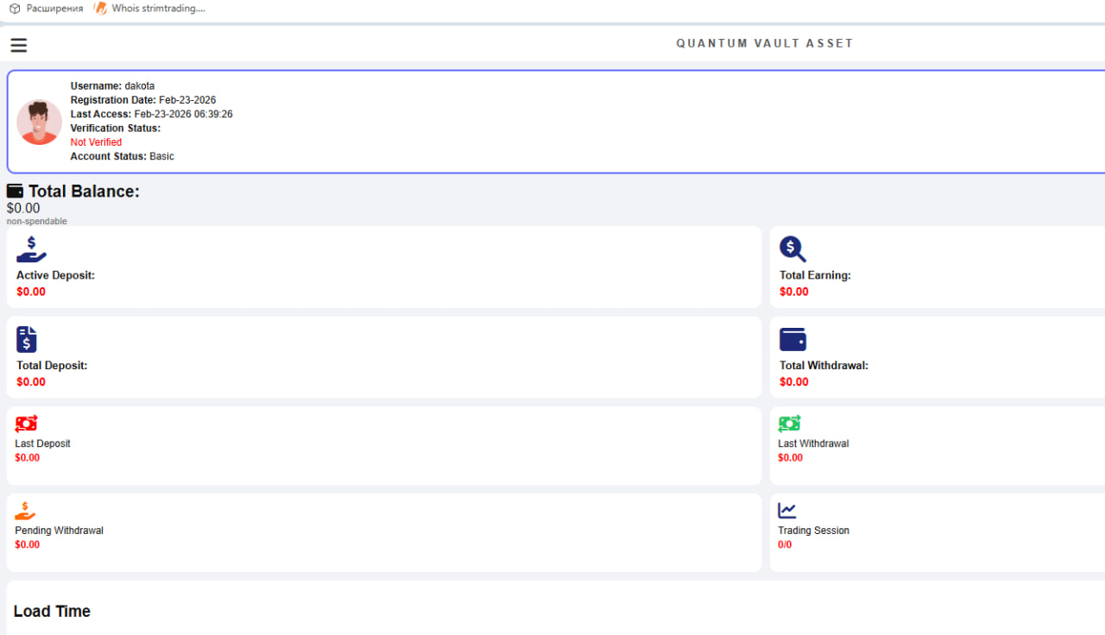Click the Total Withdrawal wallet icon

click(792, 339)
